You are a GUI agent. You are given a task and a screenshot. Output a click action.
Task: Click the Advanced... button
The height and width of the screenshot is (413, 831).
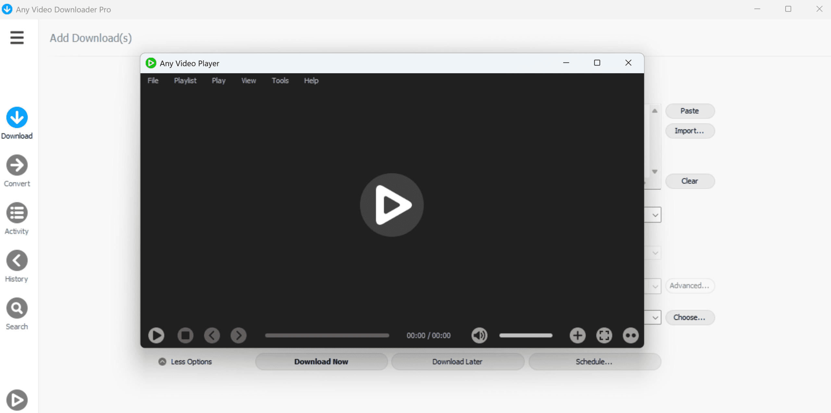click(x=690, y=286)
